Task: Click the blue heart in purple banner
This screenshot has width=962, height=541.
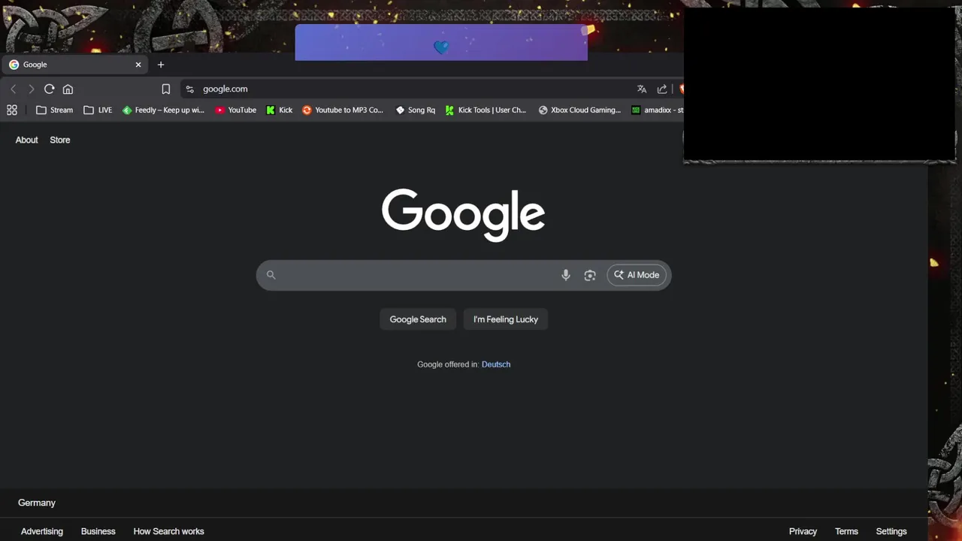Action: point(441,48)
